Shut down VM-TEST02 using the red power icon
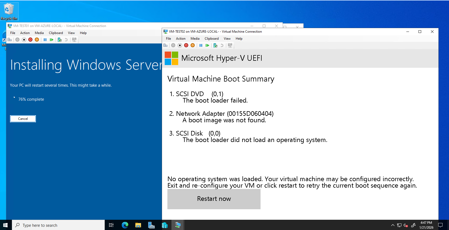 [x=186, y=45]
